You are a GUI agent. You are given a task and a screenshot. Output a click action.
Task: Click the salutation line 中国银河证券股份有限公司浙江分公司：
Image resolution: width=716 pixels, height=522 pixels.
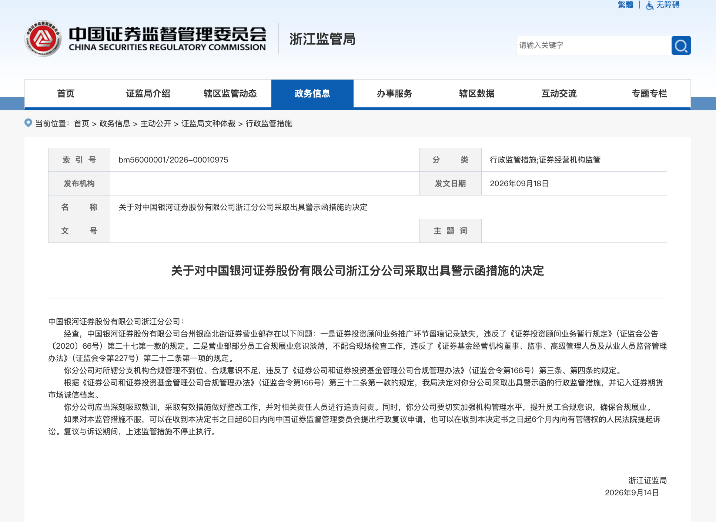(x=116, y=322)
